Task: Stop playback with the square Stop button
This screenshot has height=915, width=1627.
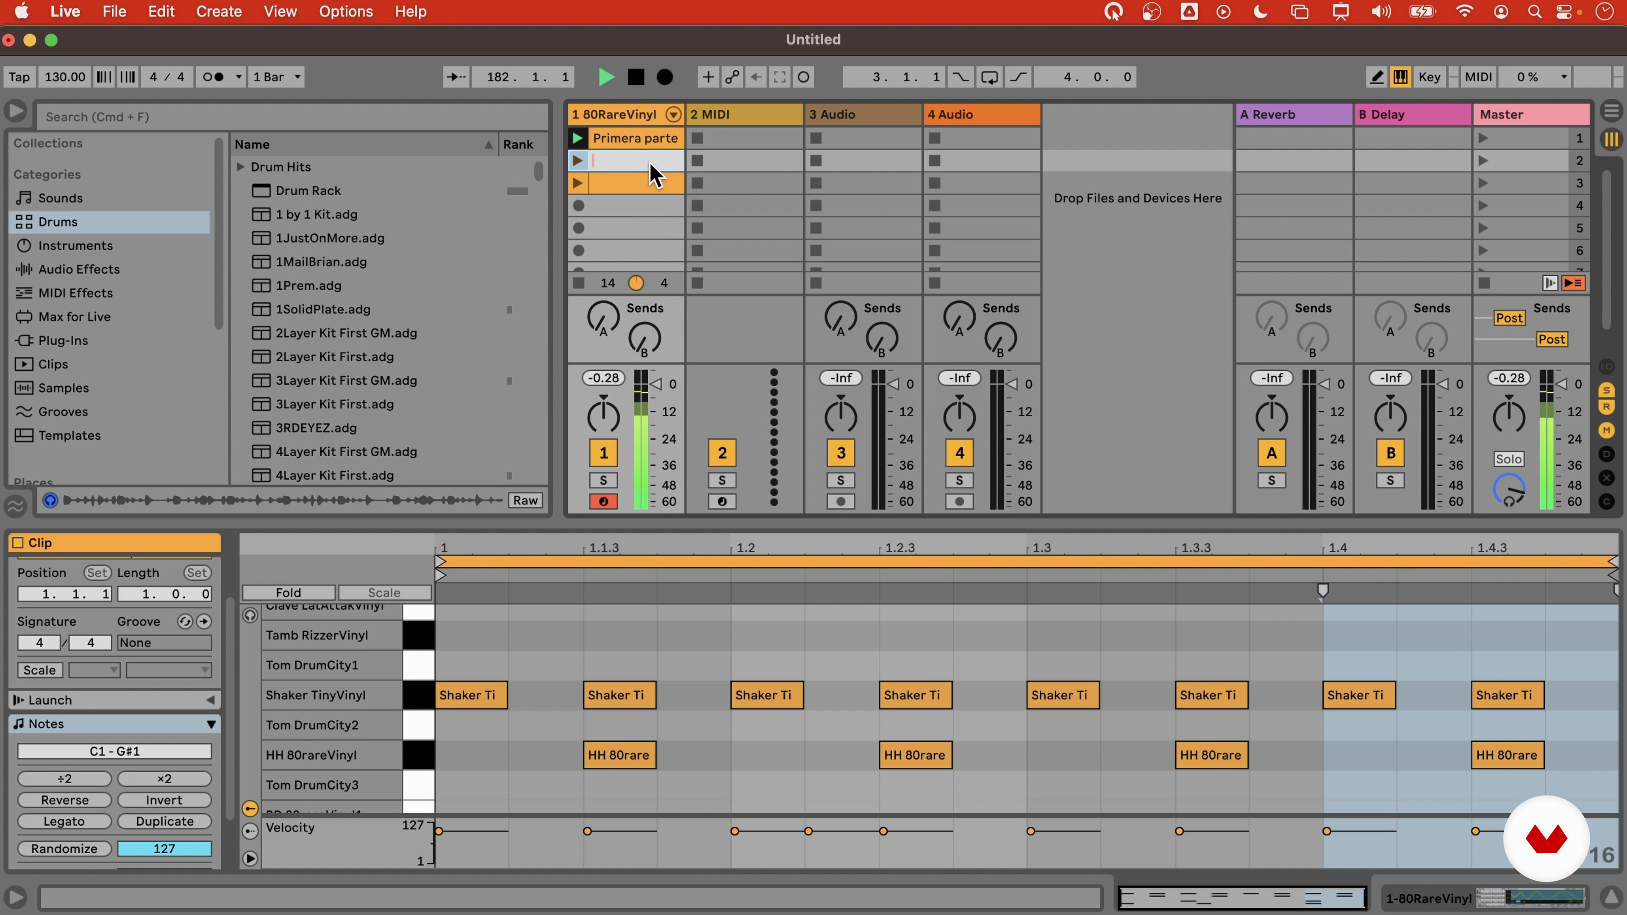Action: click(636, 77)
